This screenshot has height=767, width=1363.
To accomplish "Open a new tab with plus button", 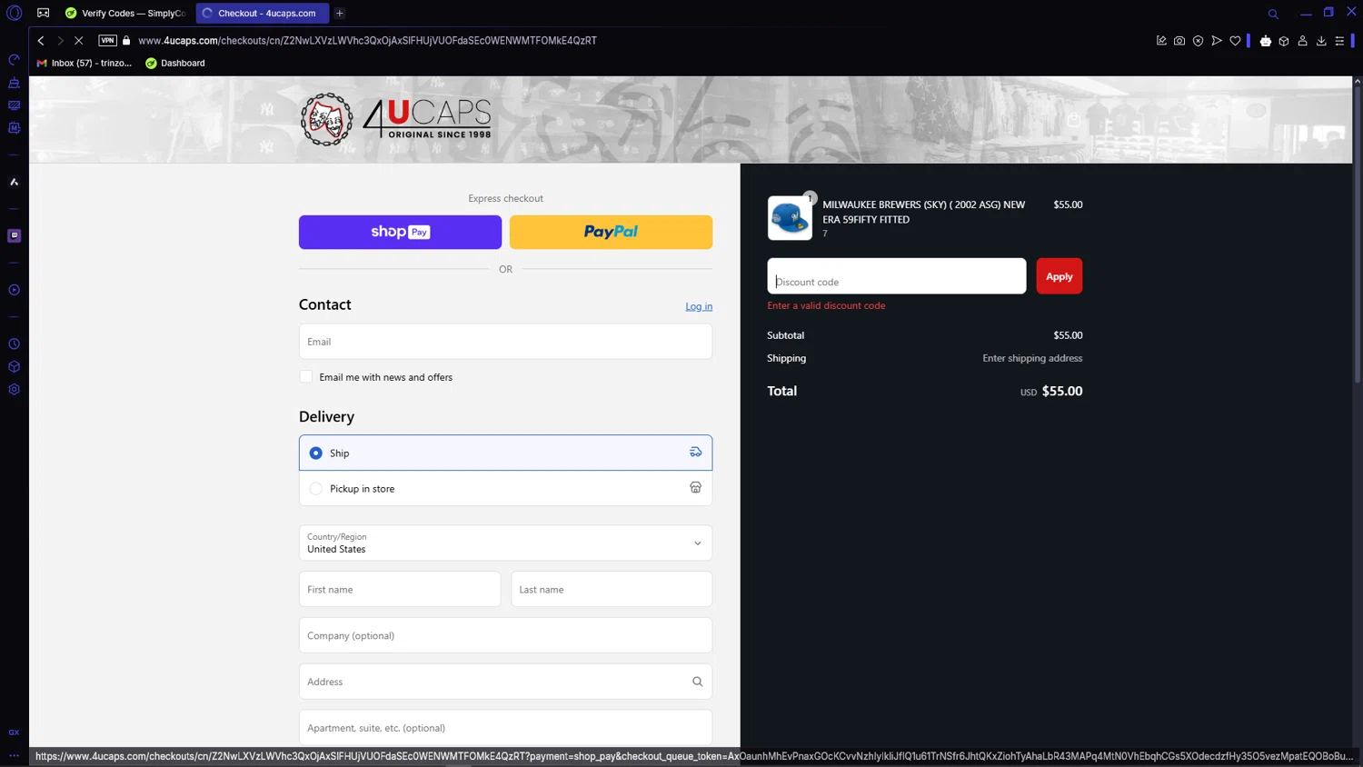I will click(x=340, y=13).
